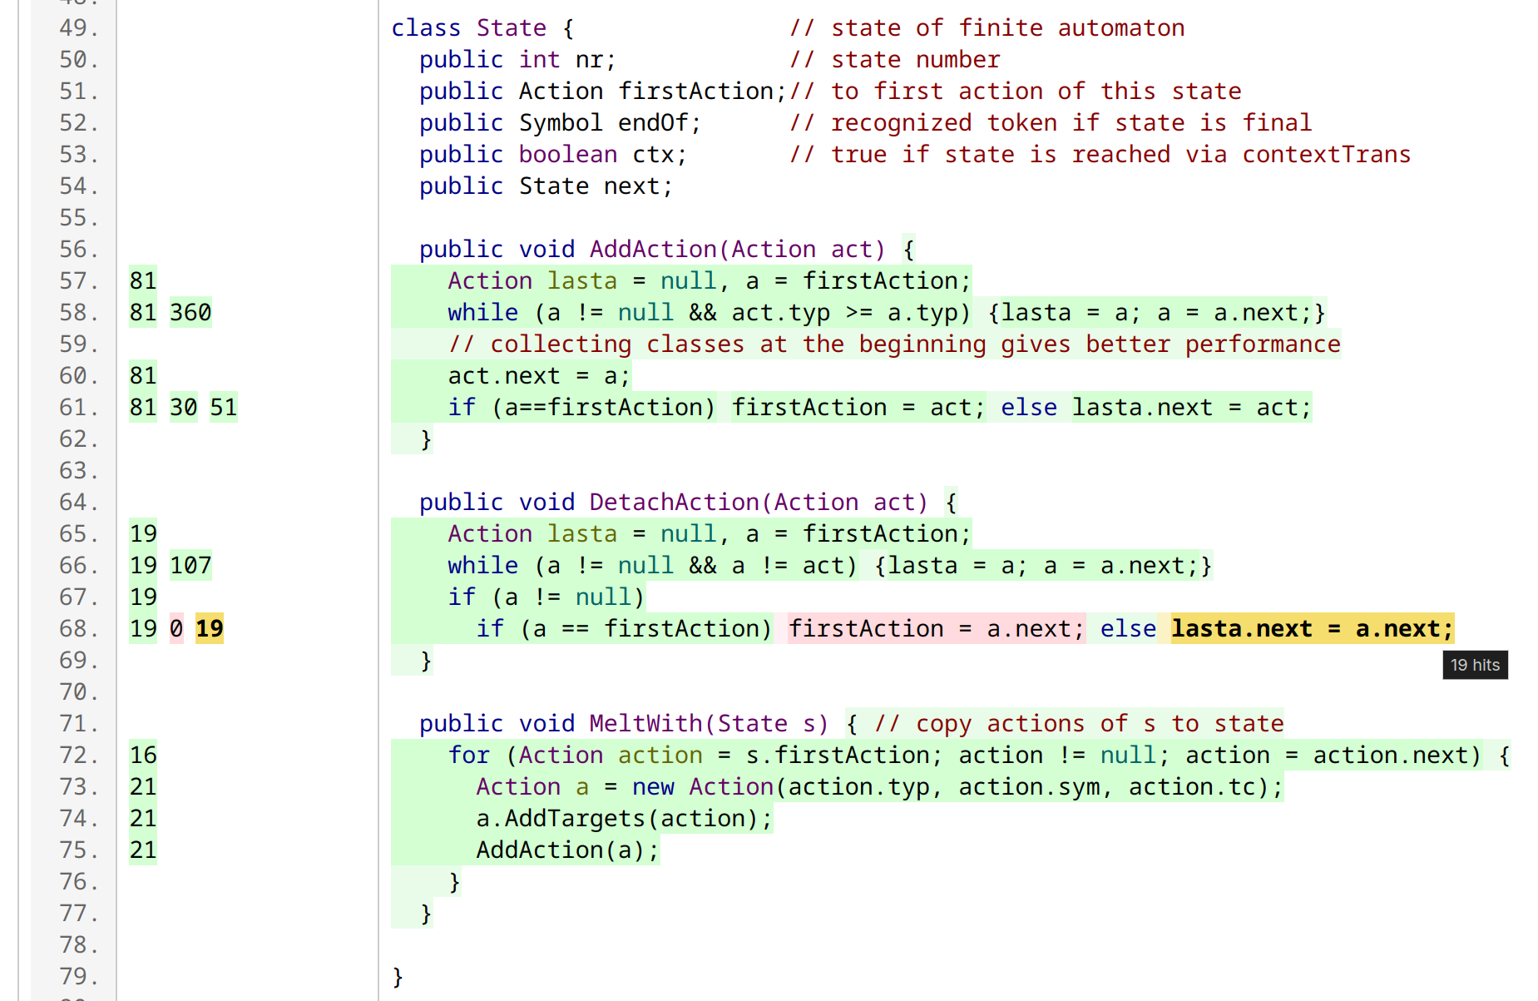Viewport: 1538px width, 1001px height.
Task: Click 'public Symbol endOf;' field declaration
Action: 560,123
